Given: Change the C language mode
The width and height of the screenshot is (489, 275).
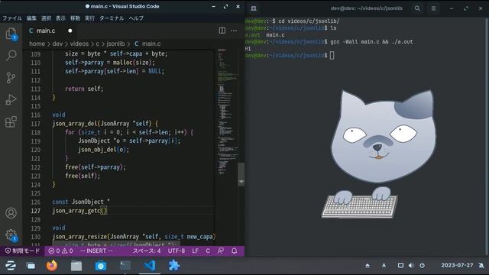Looking at the screenshot, I should click(208, 251).
